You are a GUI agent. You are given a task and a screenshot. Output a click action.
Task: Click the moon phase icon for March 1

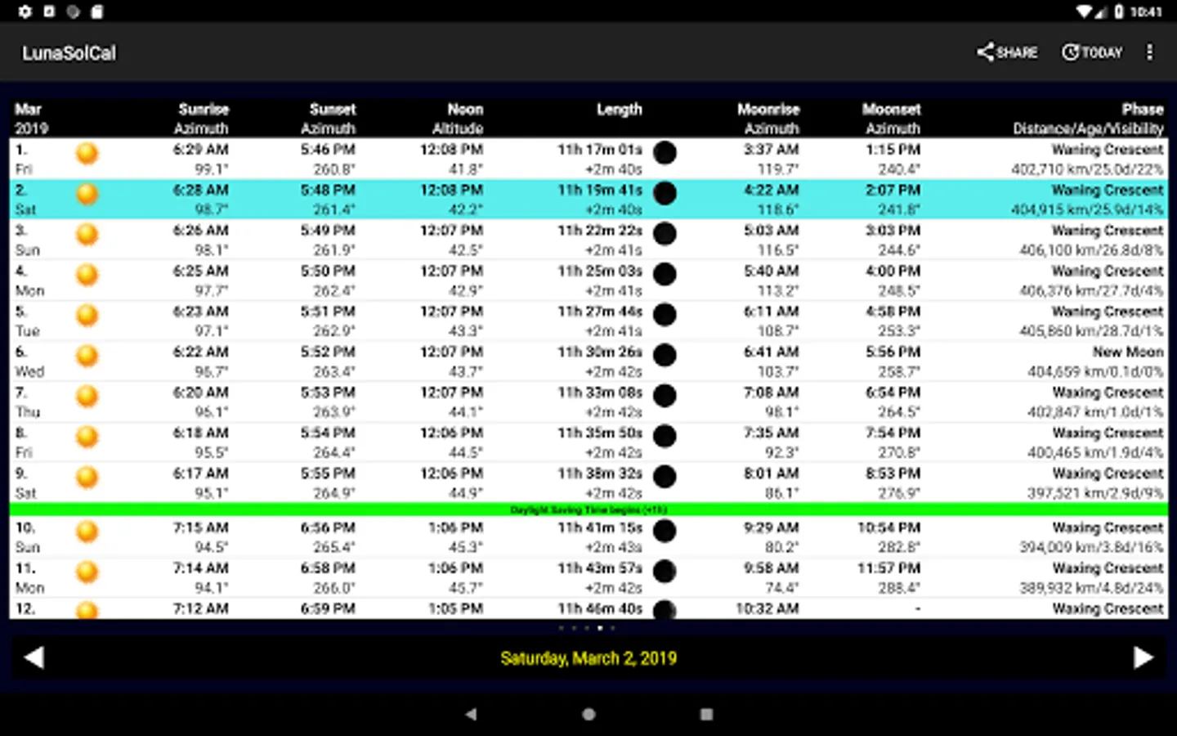click(665, 153)
